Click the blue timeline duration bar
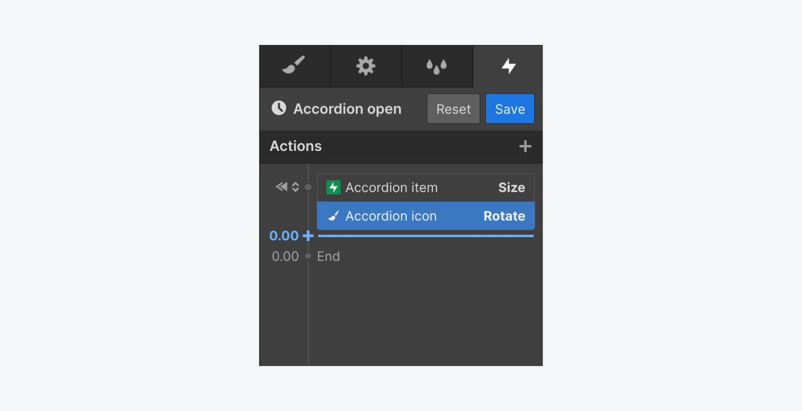802x411 pixels. point(425,235)
